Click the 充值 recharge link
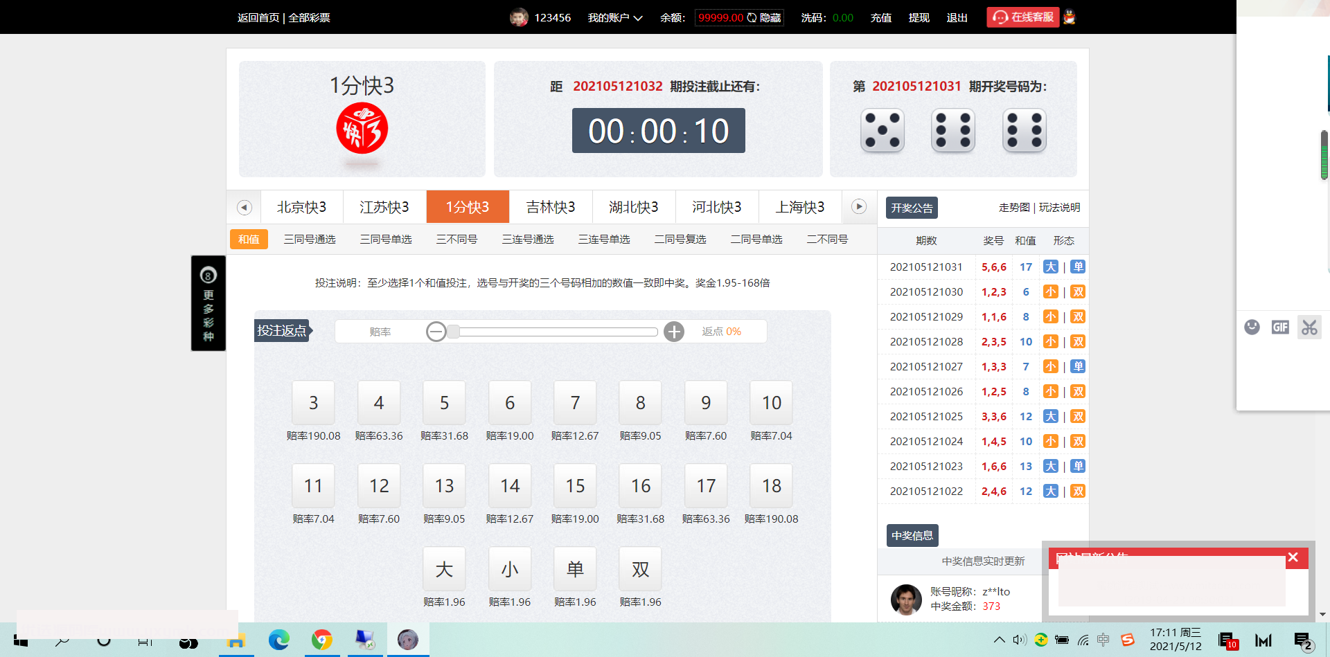1330x657 pixels. tap(880, 18)
